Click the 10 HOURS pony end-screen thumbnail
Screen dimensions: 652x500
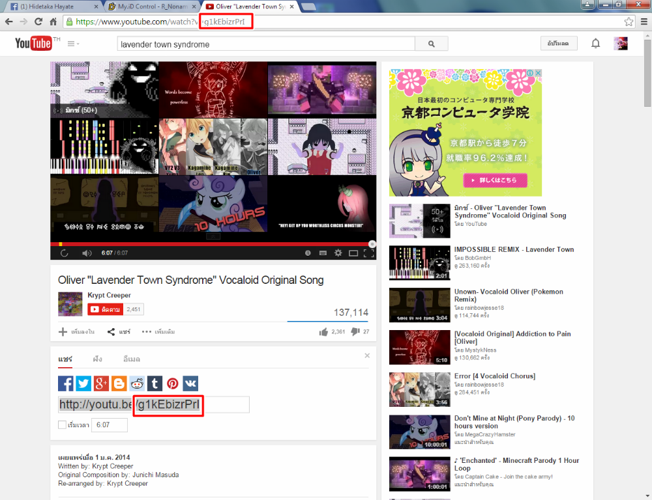213,204
